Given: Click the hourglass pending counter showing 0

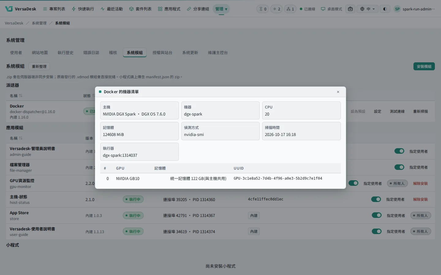Looking at the screenshot, I should click(x=263, y=9).
